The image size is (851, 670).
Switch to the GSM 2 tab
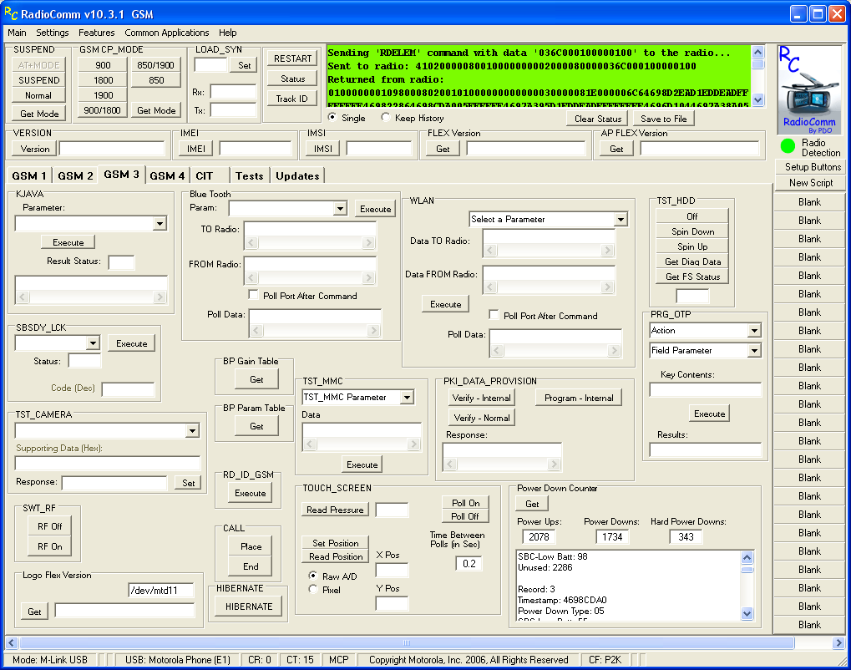75,176
